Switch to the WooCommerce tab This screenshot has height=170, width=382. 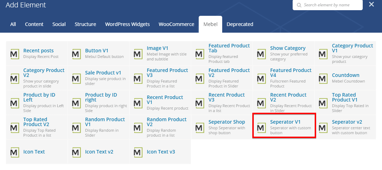click(x=176, y=24)
